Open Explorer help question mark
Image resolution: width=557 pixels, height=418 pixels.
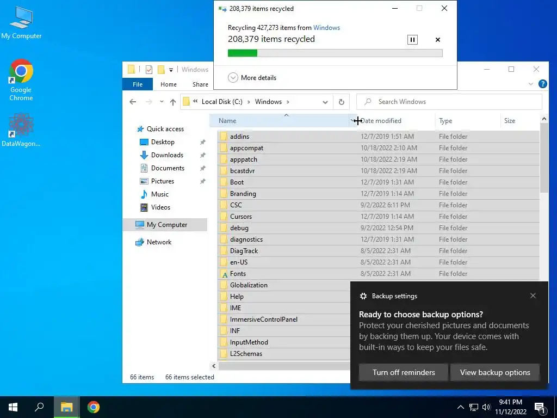[542, 84]
